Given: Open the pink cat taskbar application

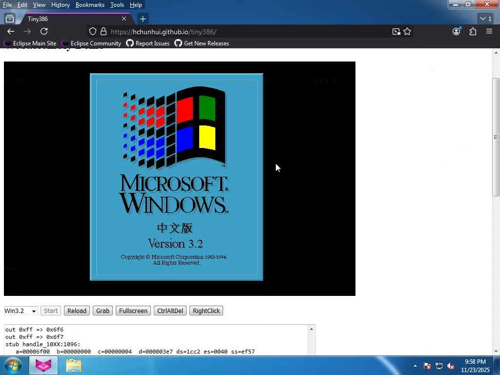Looking at the screenshot, I should point(43,365).
